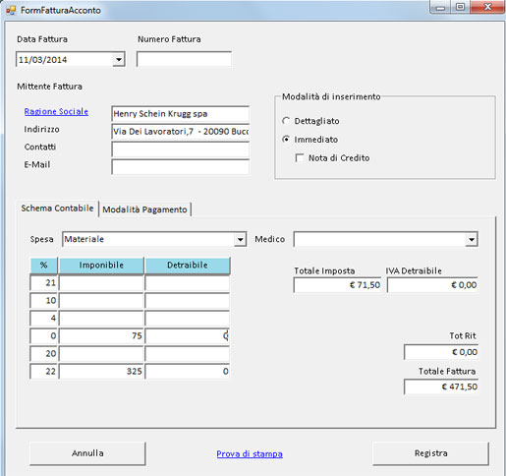Select the Immediato radio option
Screen dimensions: 506x476
(286, 140)
